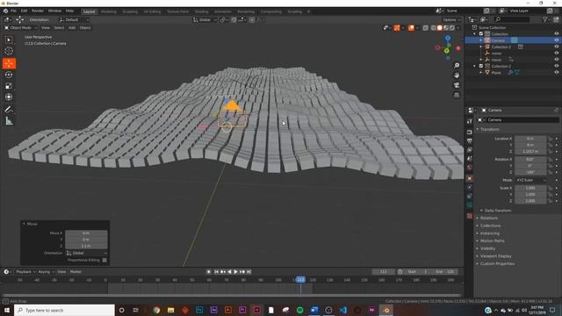Click the viewport zoom magnifier icon
The image size is (562, 316).
tap(457, 66)
